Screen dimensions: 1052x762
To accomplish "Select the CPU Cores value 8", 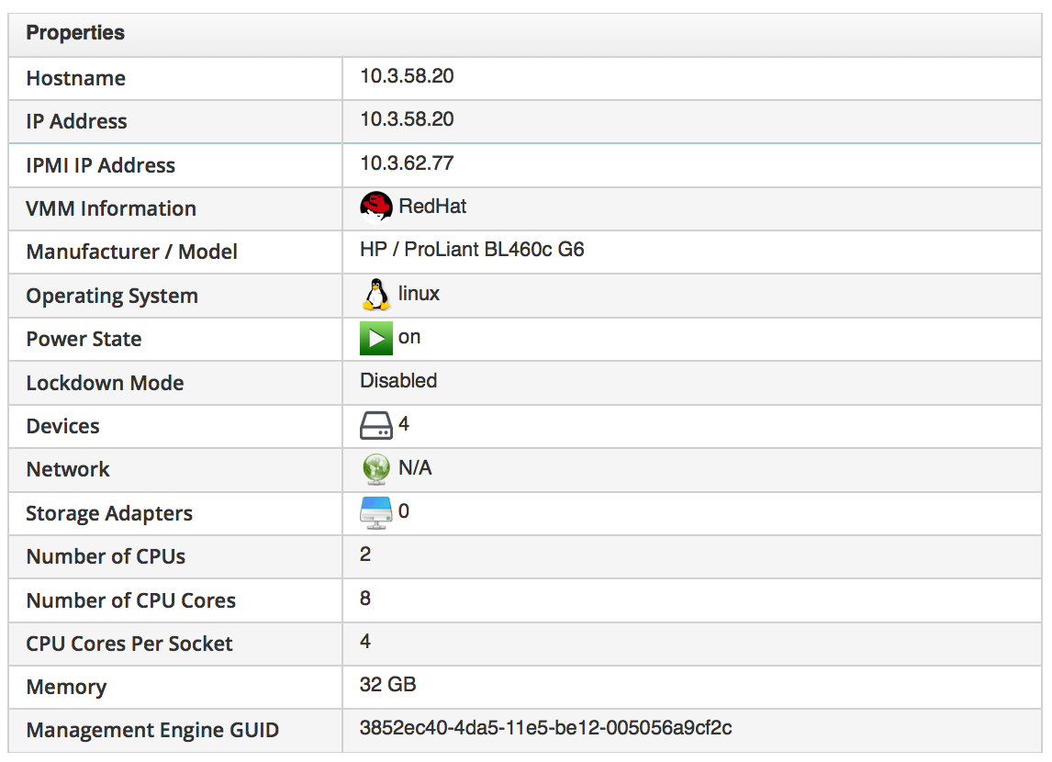I will click(x=365, y=598).
